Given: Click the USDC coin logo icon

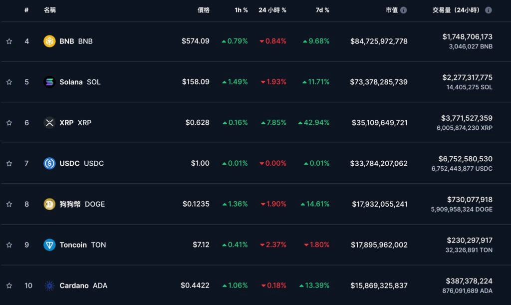Looking at the screenshot, I should (49, 163).
